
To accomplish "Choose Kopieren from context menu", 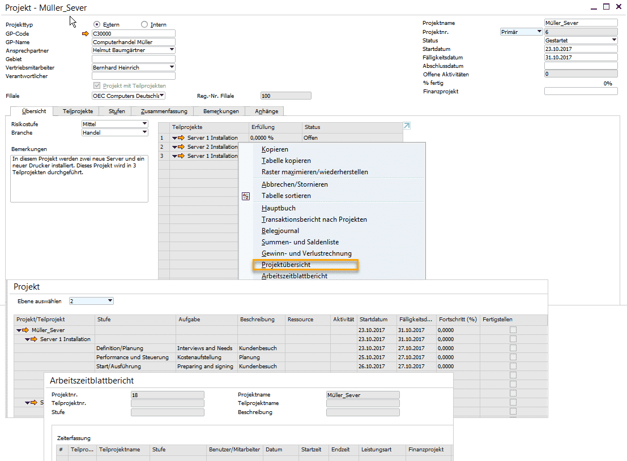I will (275, 149).
